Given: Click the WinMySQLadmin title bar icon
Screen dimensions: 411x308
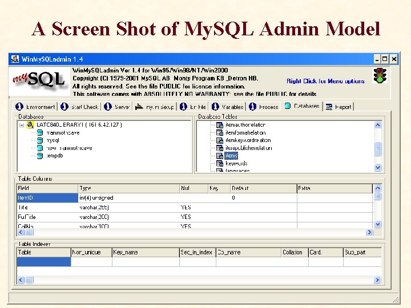Looking at the screenshot, I should pos(15,59).
